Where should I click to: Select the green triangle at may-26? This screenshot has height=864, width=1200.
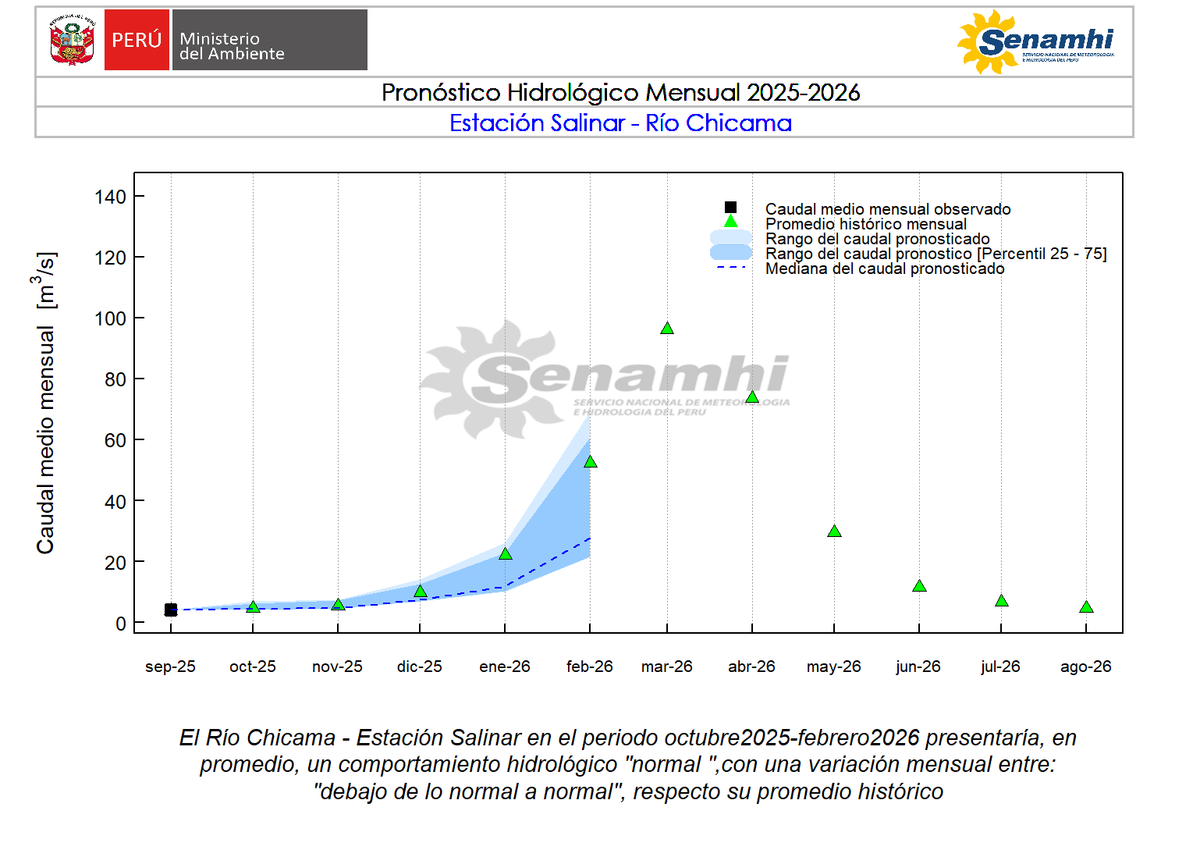point(834,532)
